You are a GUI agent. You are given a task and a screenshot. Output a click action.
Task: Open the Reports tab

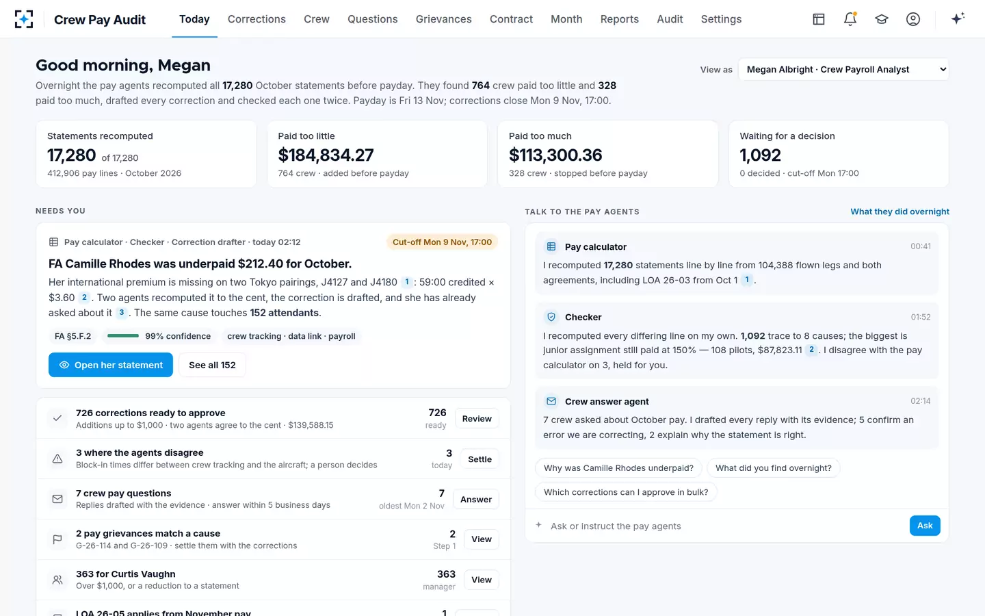[x=620, y=19]
